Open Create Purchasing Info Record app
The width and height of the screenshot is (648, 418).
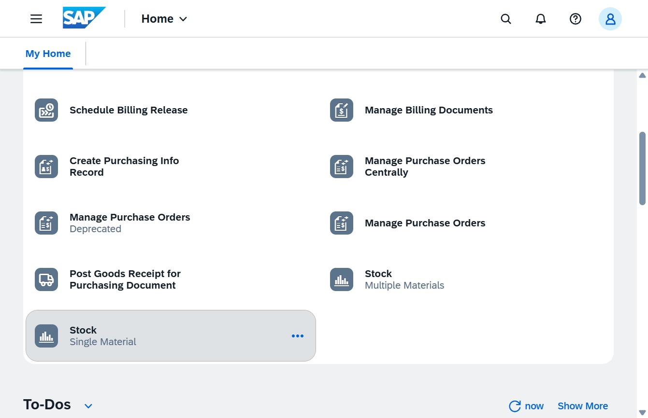coord(124,167)
